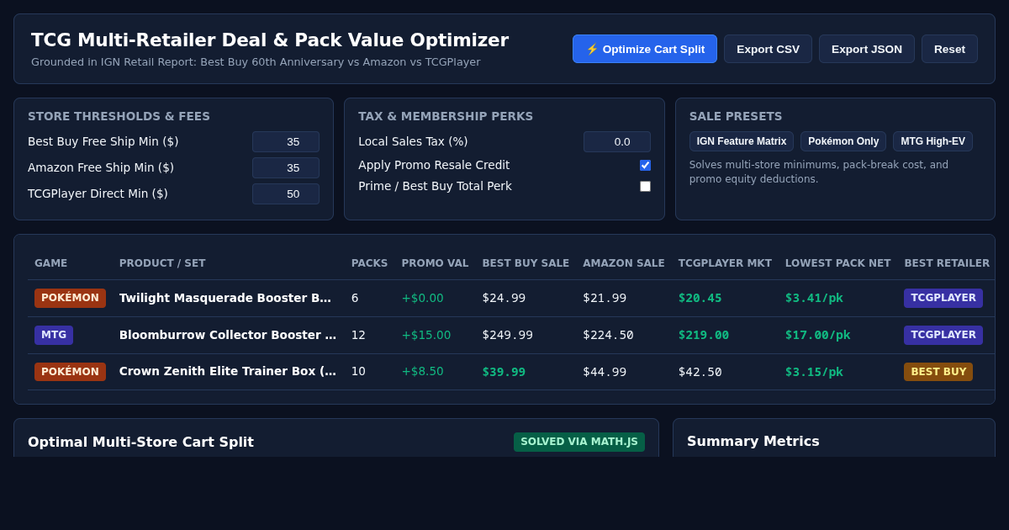Click the BEST BUY retailer badge
The image size is (1009, 530).
[938, 371]
